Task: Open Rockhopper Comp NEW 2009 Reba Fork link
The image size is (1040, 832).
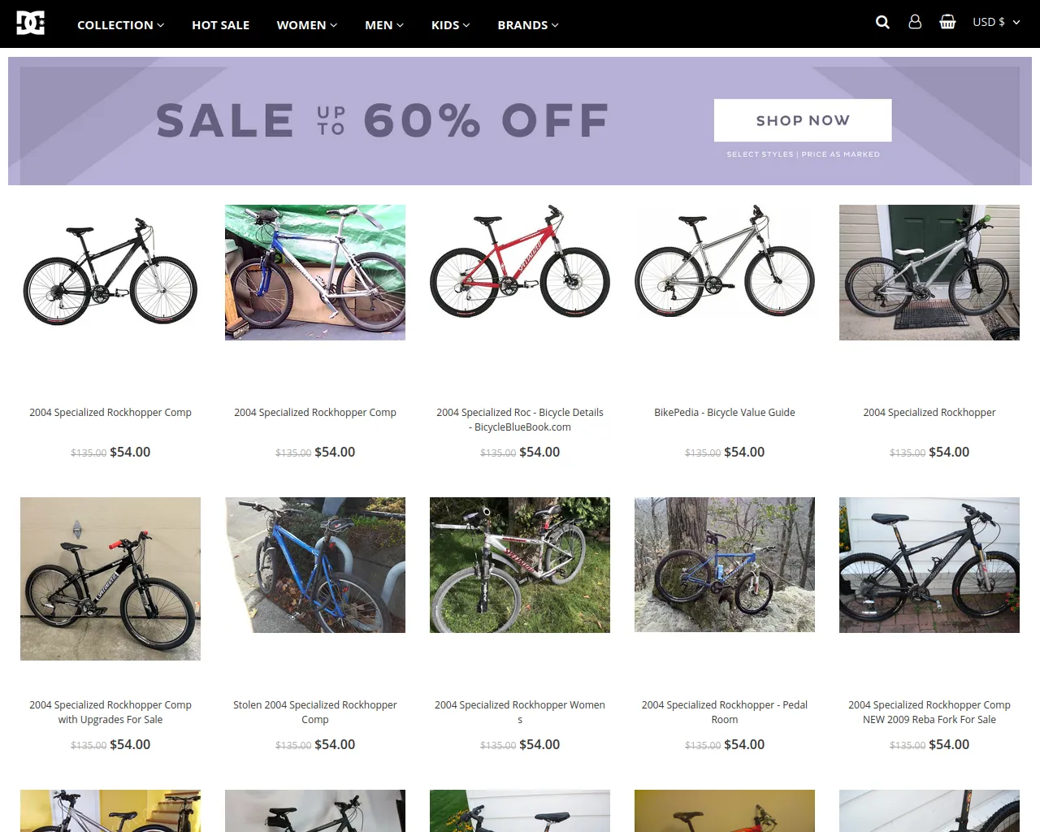Action: (929, 713)
